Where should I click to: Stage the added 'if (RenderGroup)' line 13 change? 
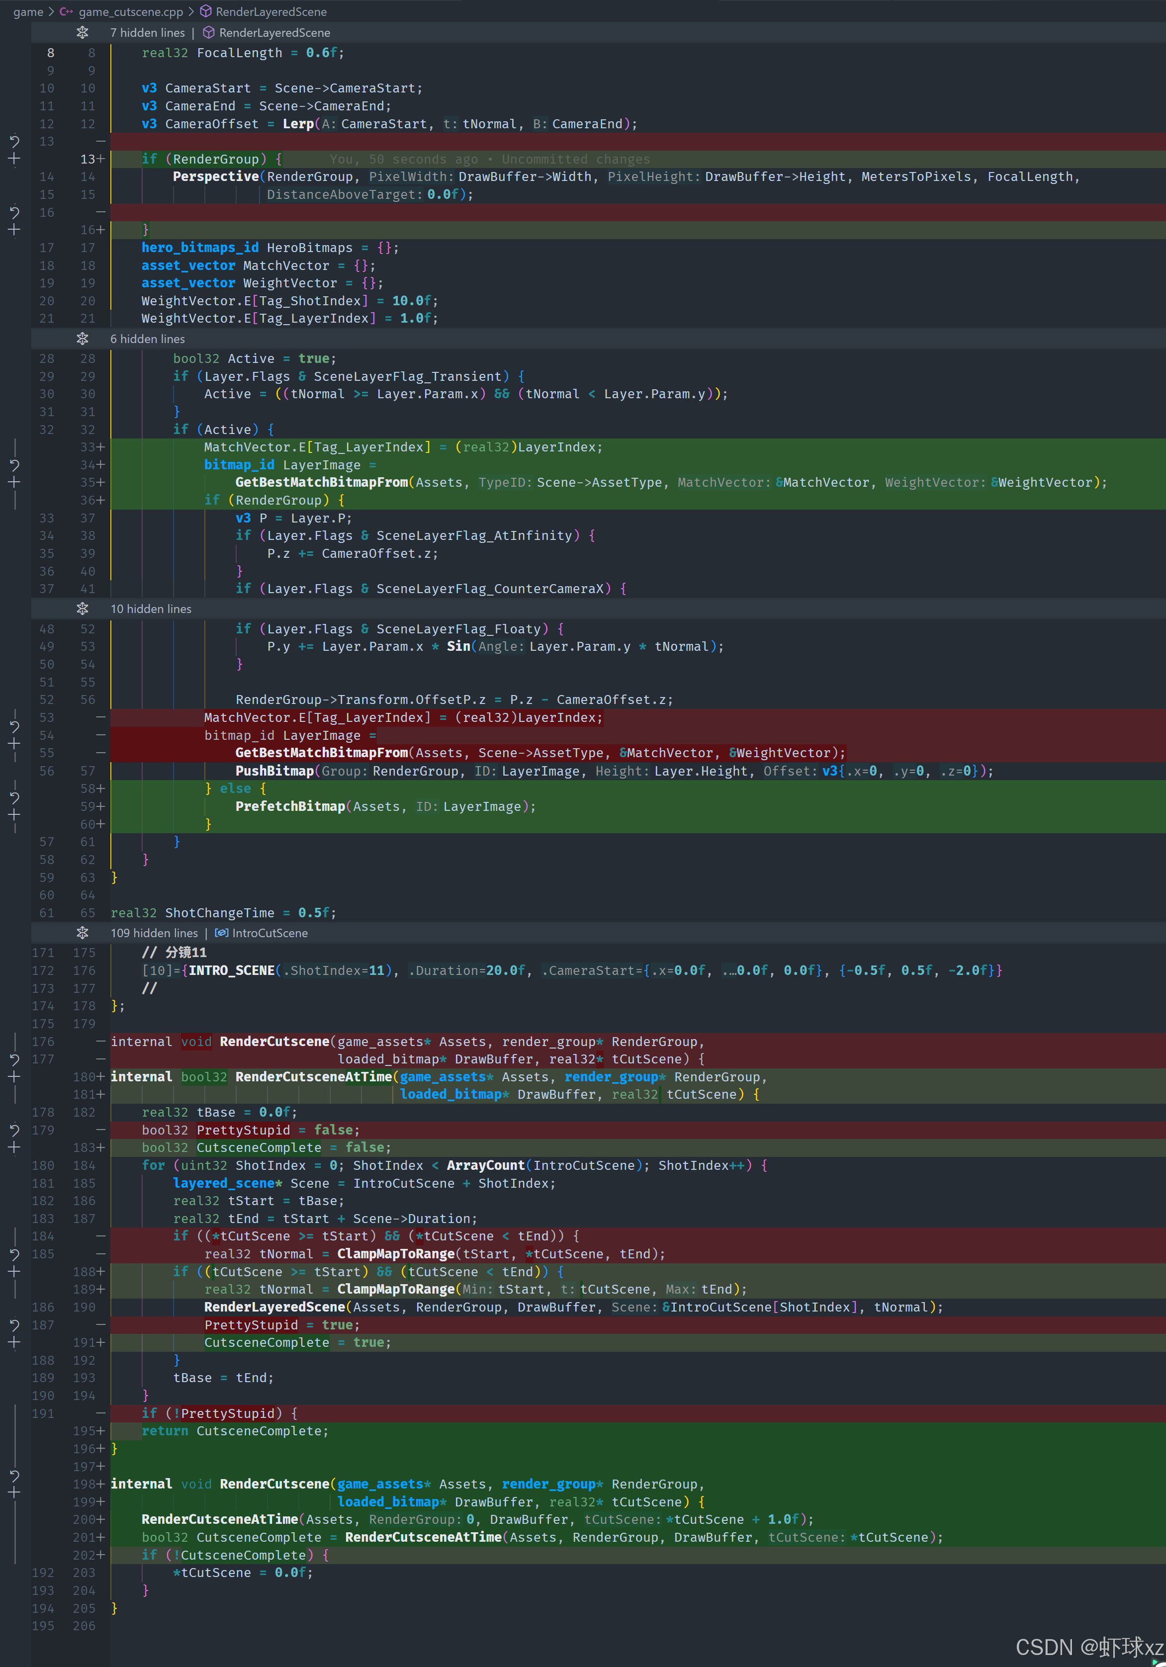pos(14,159)
